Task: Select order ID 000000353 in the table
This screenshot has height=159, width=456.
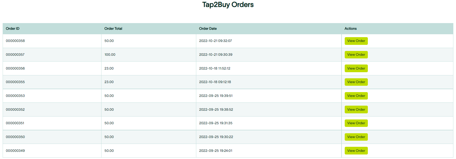Action: click(x=15, y=96)
